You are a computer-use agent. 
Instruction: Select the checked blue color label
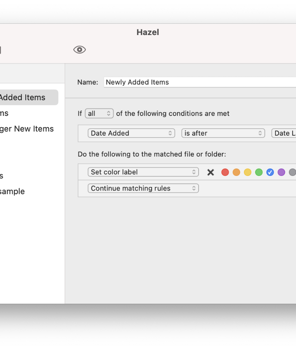point(270,172)
